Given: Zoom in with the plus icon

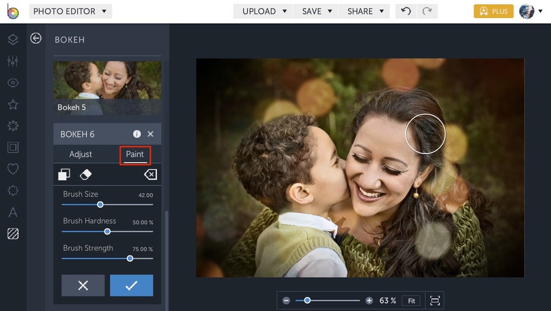Looking at the screenshot, I should 369,300.
